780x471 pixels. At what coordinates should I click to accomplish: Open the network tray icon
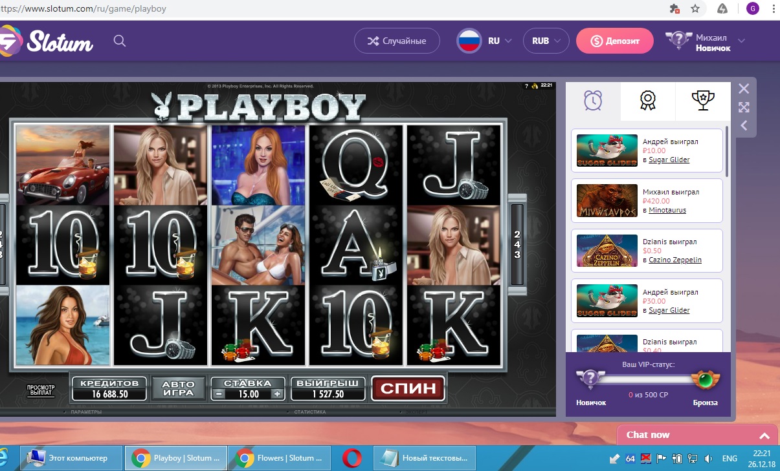pyautogui.click(x=693, y=459)
